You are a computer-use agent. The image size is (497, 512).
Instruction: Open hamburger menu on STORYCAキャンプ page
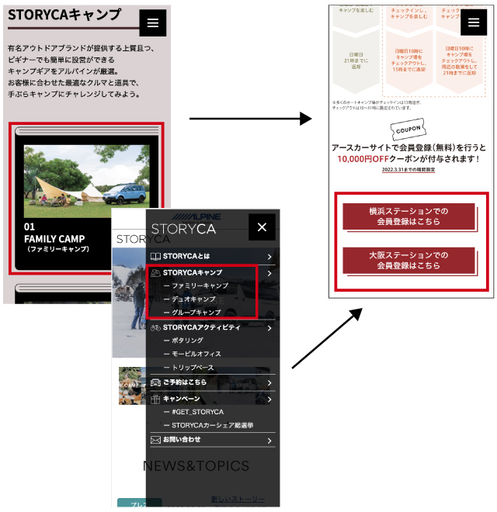(x=152, y=23)
